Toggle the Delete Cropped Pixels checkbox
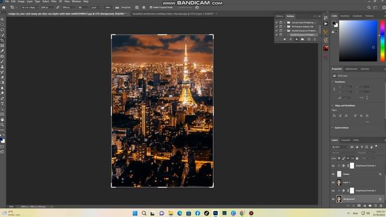 pos(151,7)
